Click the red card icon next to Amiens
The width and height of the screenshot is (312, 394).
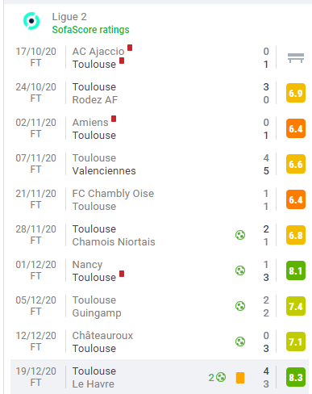[114, 119]
